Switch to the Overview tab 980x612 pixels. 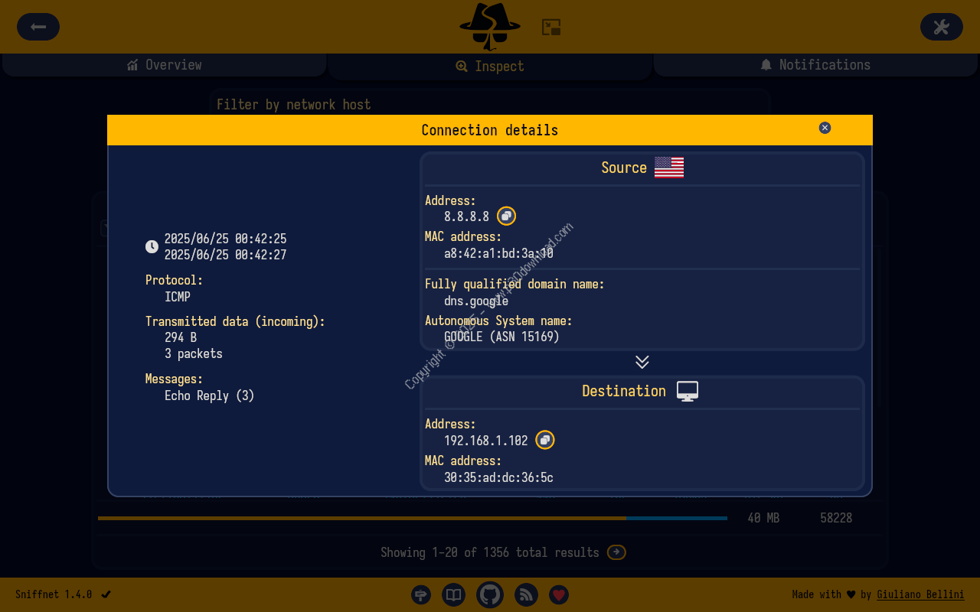(165, 65)
